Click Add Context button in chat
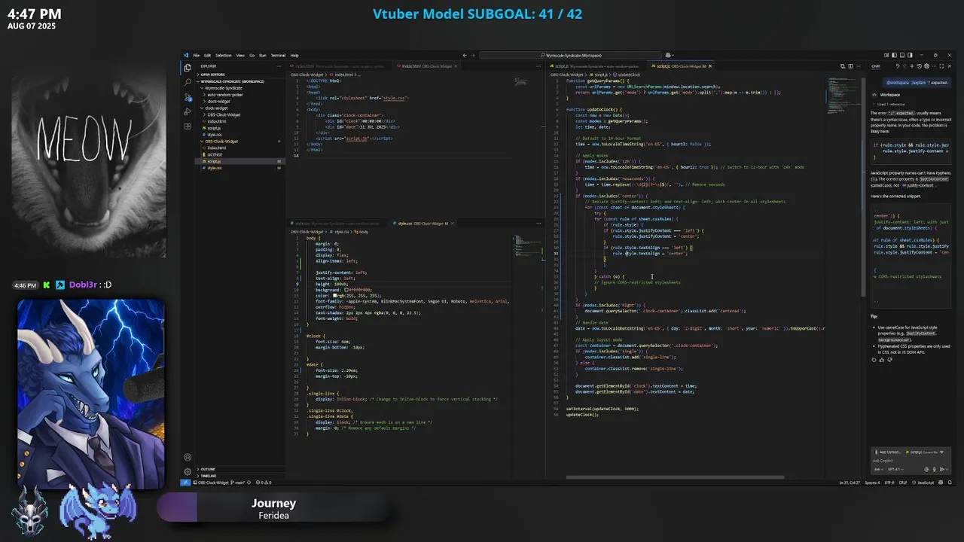This screenshot has height=542, width=964. 887,452
